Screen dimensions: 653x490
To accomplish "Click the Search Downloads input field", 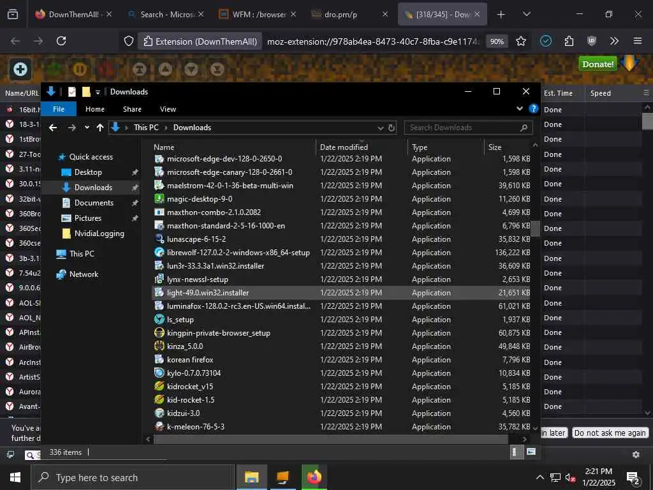I will tap(468, 128).
